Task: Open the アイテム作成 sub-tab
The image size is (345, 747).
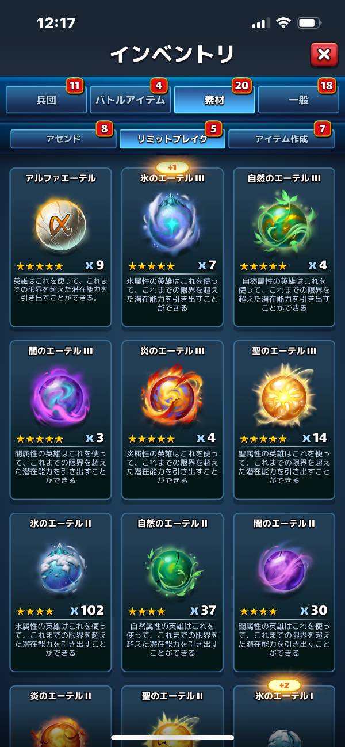Action: [281, 139]
